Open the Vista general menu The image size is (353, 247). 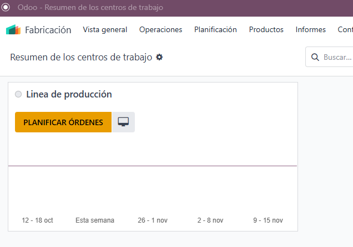(105, 30)
